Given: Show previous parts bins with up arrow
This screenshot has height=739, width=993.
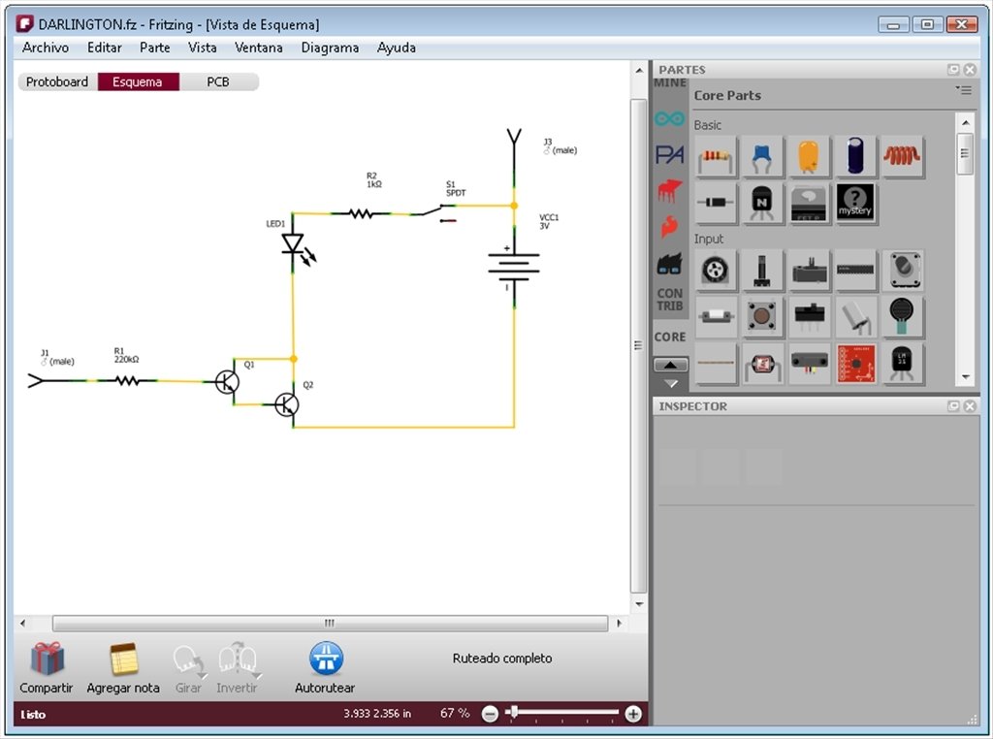Looking at the screenshot, I should 671,365.
